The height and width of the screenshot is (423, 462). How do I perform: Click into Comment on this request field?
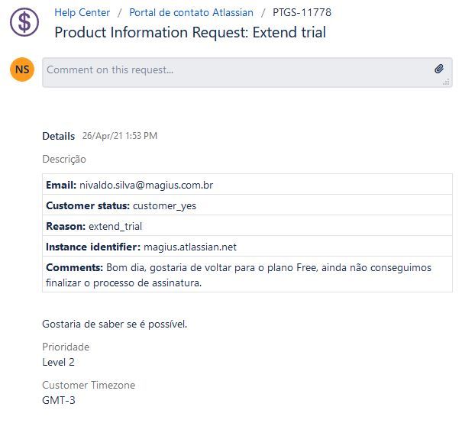247,73
